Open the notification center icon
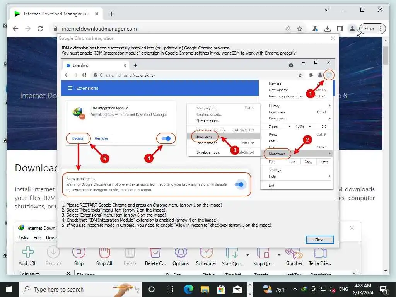 tap(384, 289)
